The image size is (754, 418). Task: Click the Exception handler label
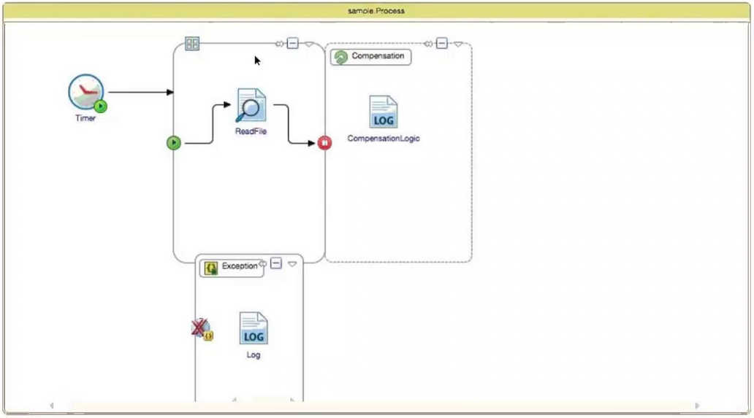click(x=240, y=266)
